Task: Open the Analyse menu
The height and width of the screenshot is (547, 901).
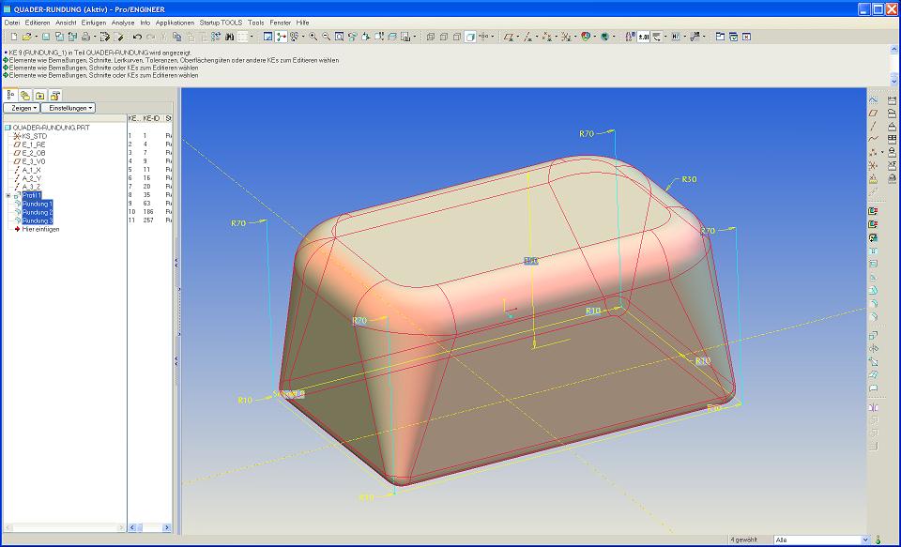Action: (122, 22)
